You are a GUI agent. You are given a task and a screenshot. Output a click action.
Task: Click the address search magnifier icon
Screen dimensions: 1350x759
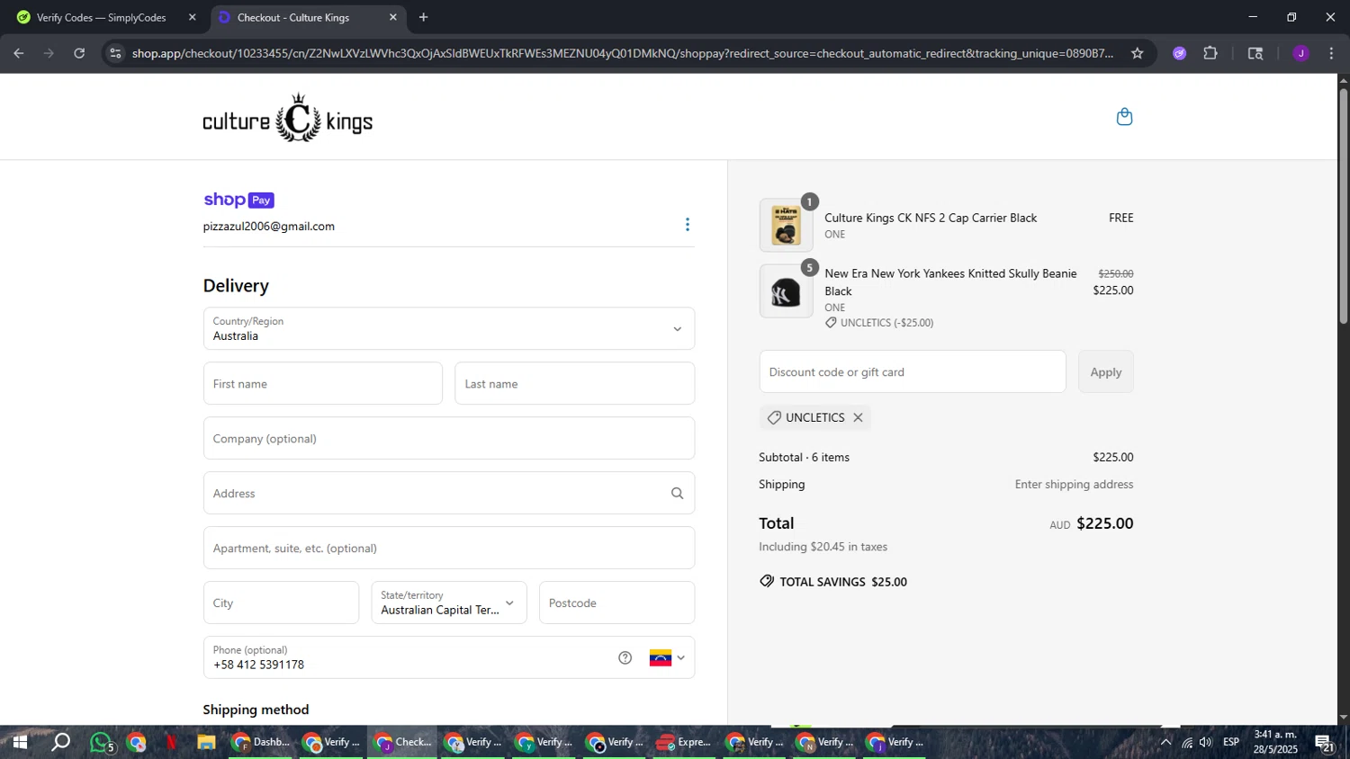677,494
